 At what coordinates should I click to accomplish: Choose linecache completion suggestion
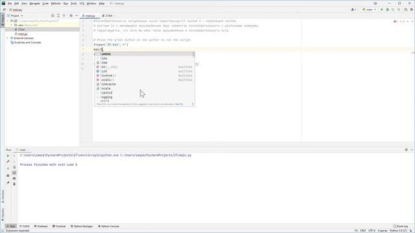[x=144, y=84]
